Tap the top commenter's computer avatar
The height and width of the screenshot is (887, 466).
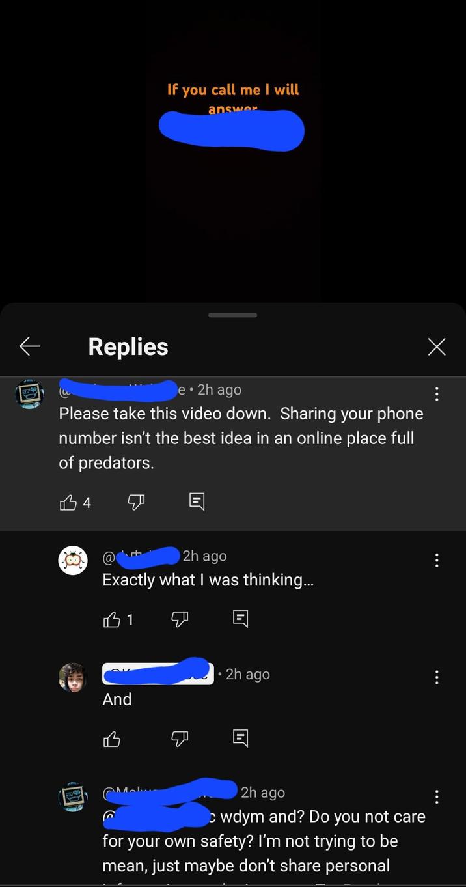[29, 394]
